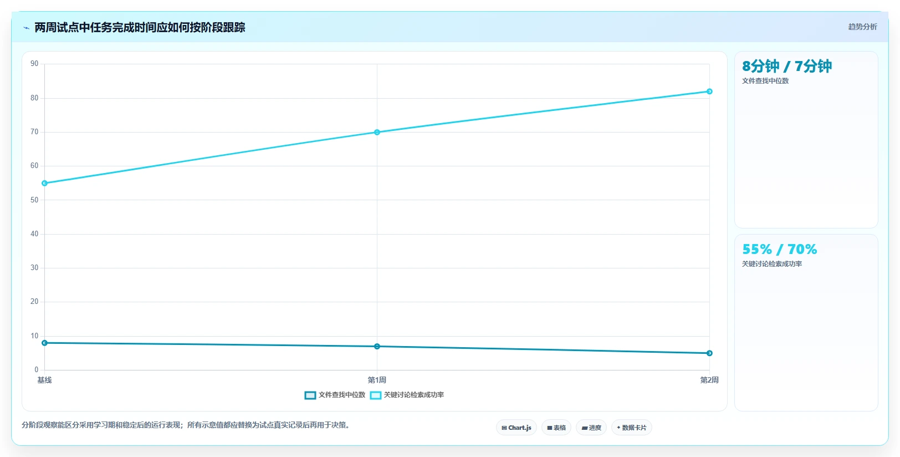Click the title 两周试点中任务完成时间应如何按阶段跟踪

point(140,27)
